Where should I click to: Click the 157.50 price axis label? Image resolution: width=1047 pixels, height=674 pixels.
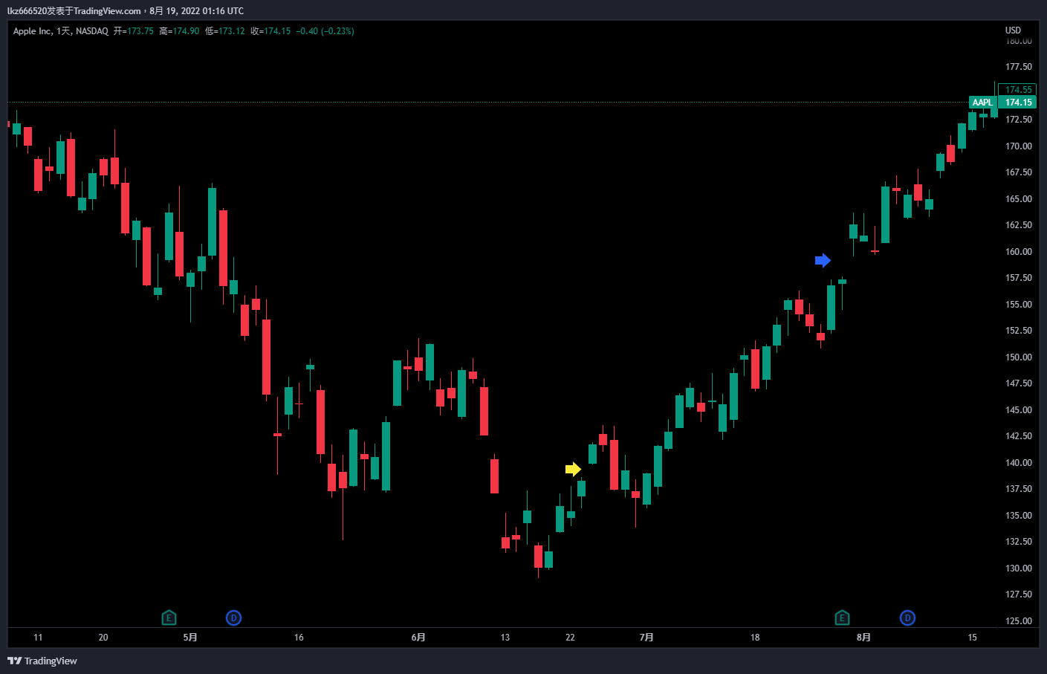(x=1018, y=278)
